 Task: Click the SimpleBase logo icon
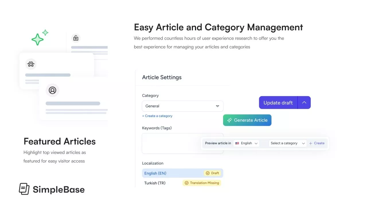pyautogui.click(x=24, y=189)
